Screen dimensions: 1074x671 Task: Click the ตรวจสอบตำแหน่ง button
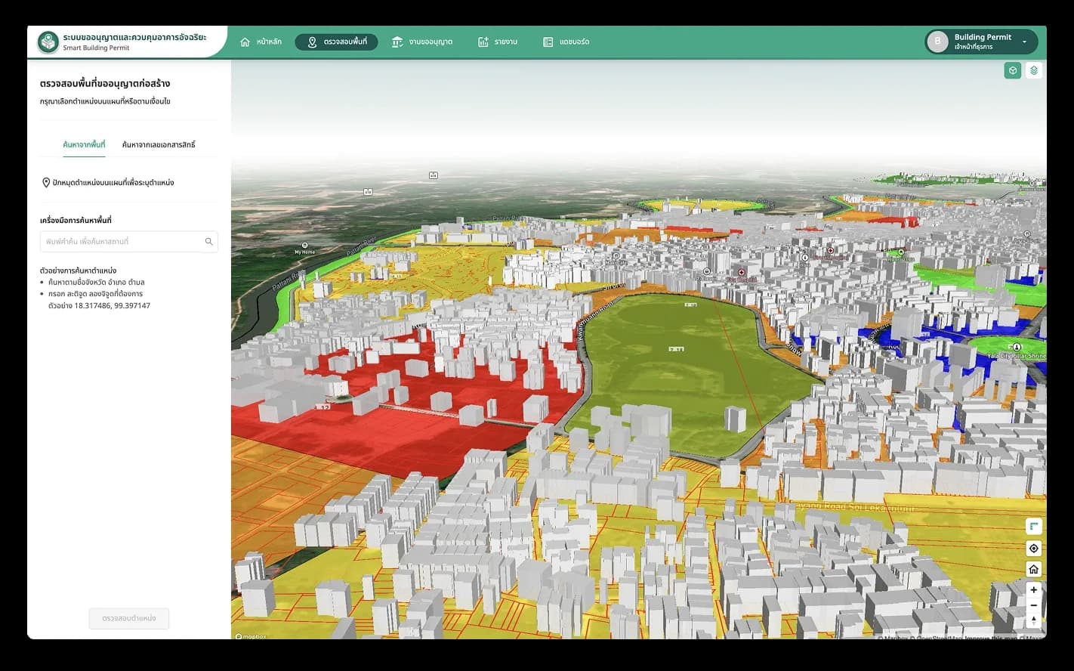tap(129, 618)
